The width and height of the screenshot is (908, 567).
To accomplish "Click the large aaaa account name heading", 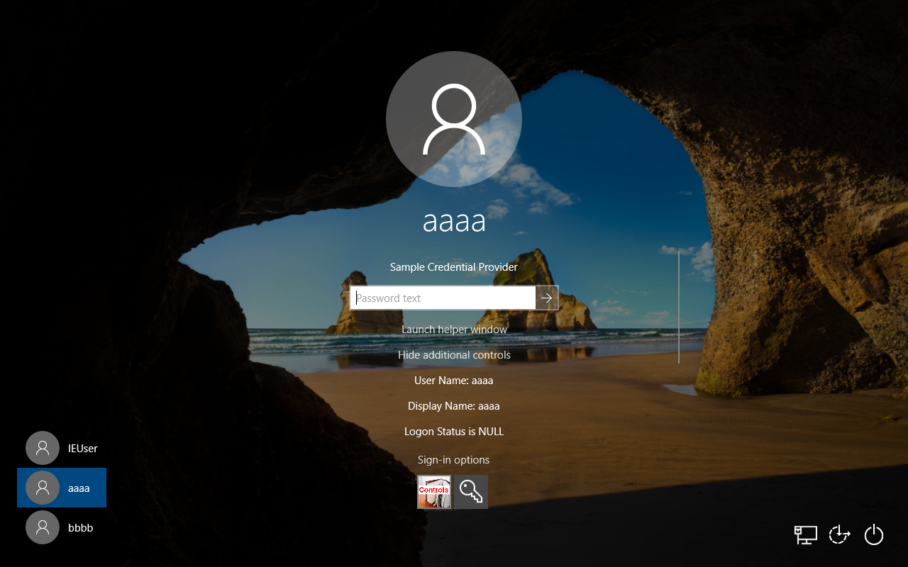I will point(454,222).
